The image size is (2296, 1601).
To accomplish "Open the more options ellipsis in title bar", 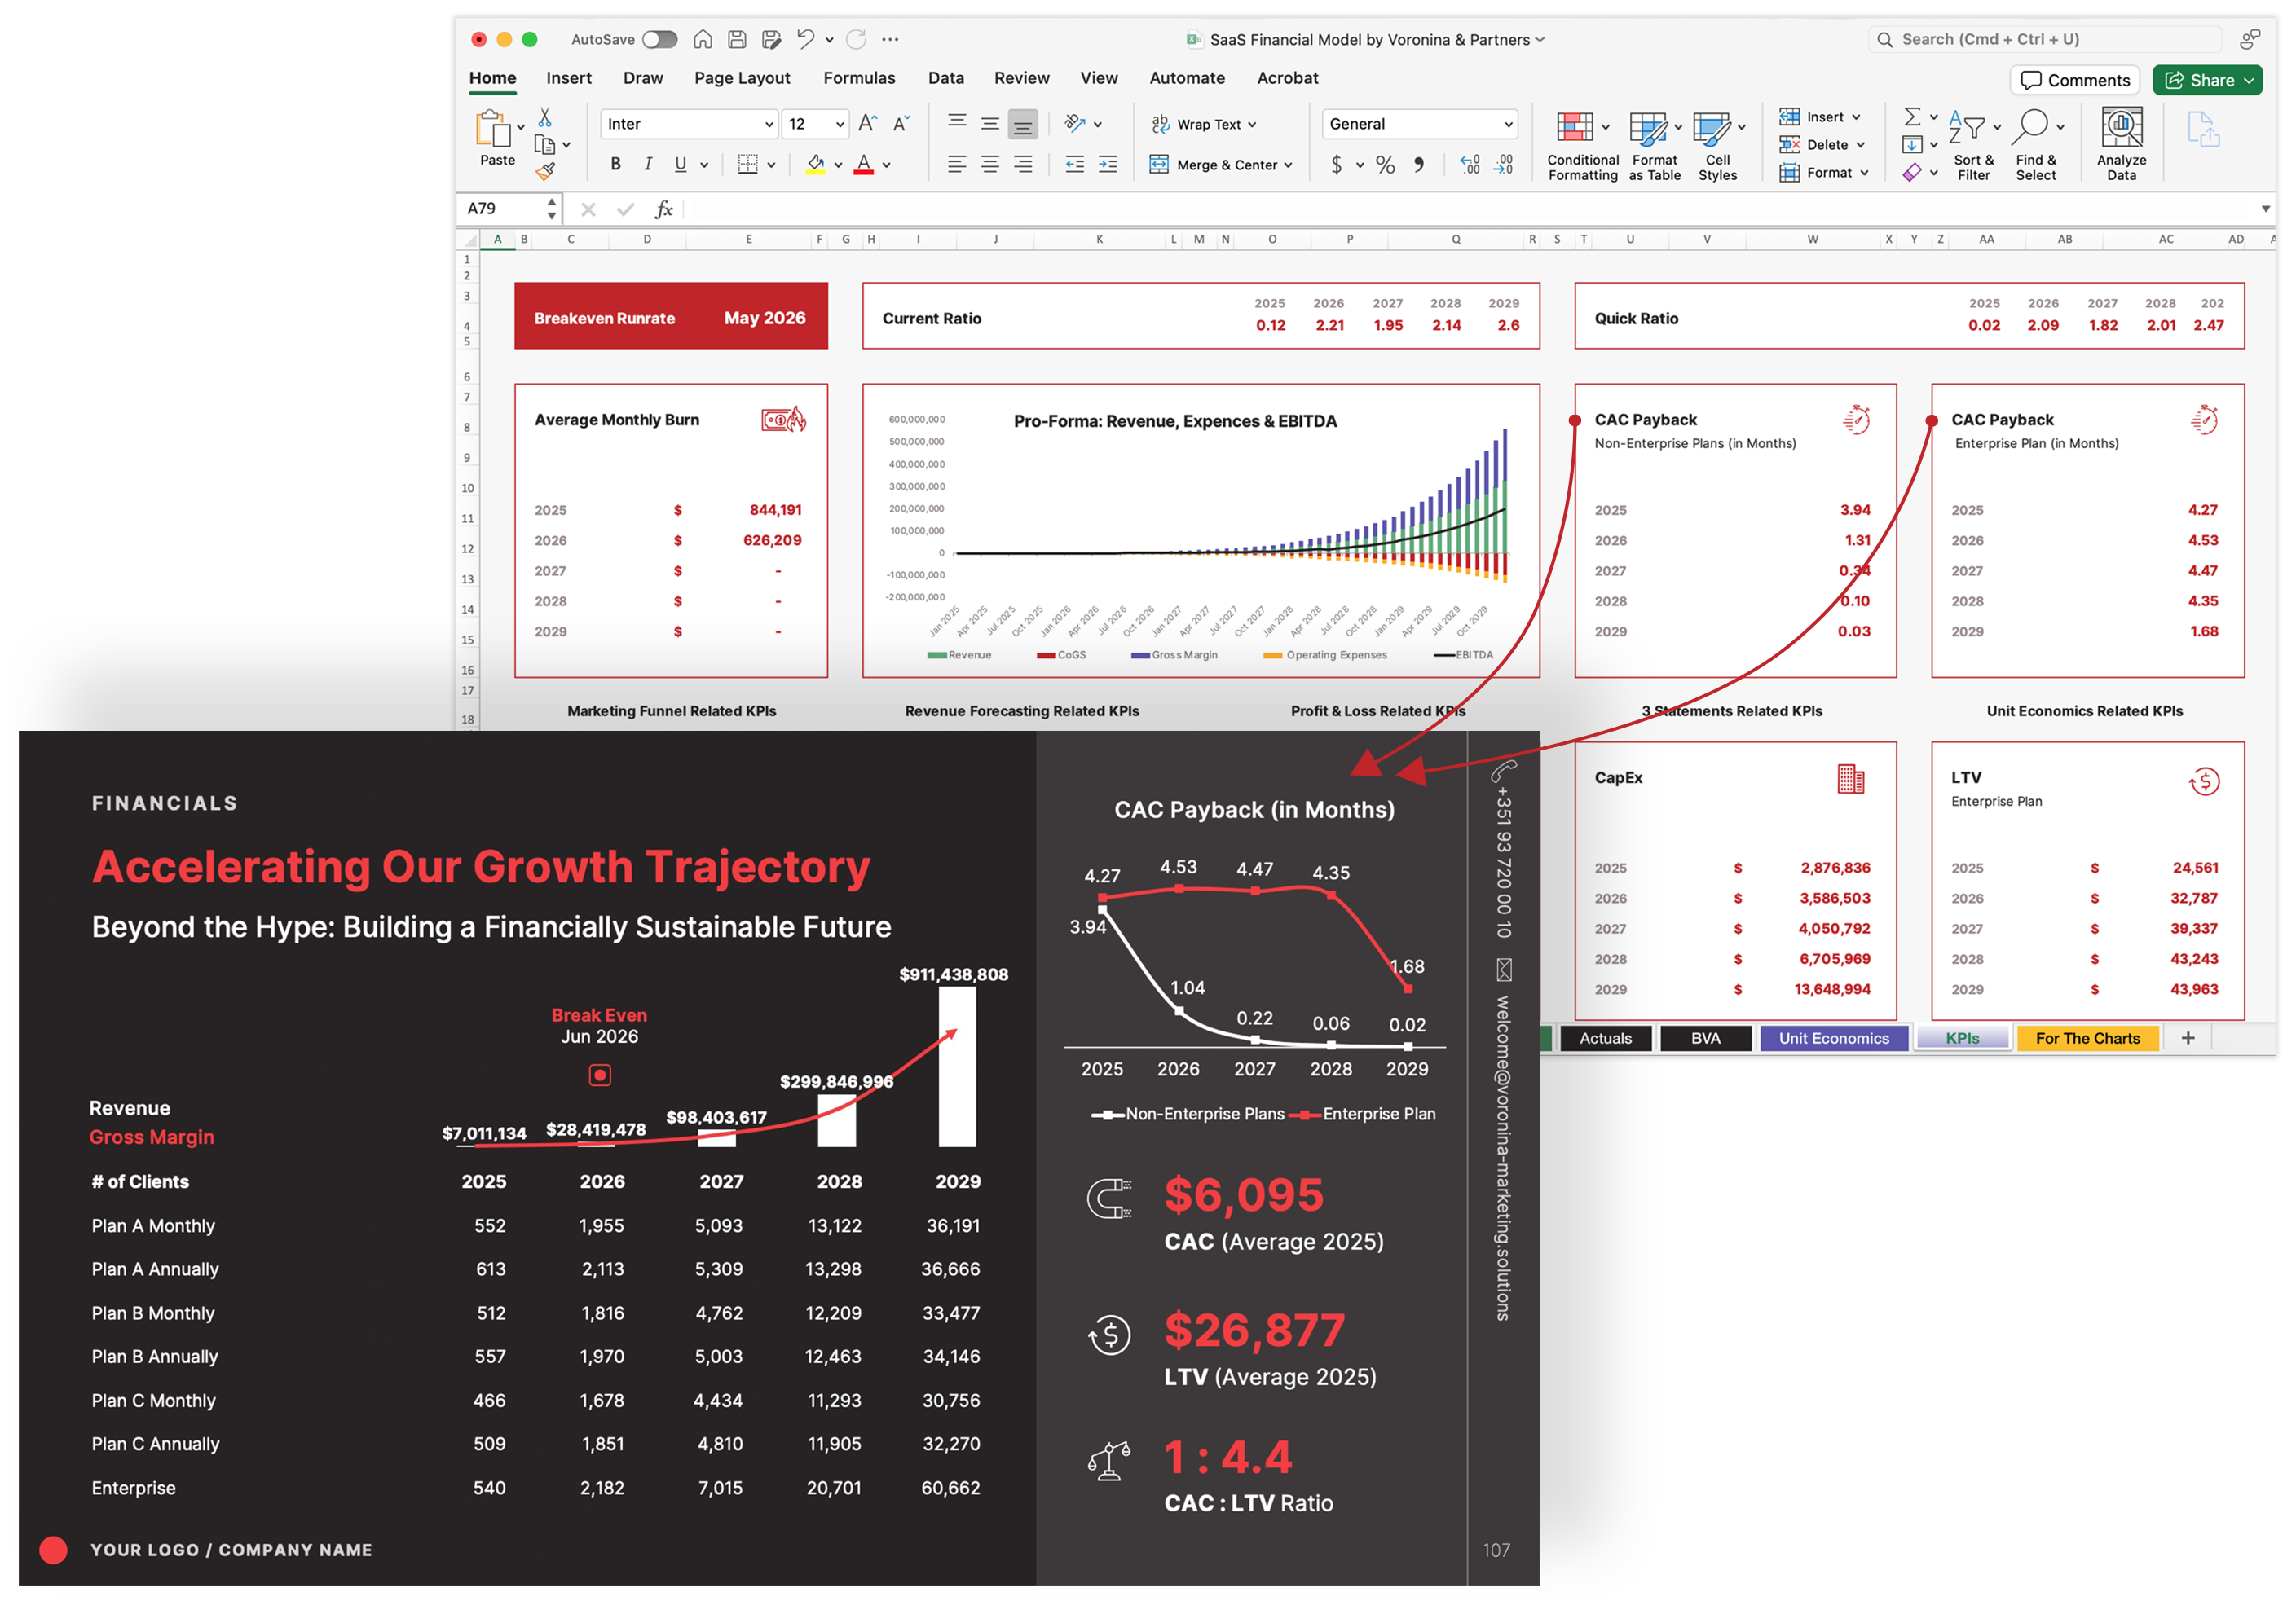I will click(890, 39).
